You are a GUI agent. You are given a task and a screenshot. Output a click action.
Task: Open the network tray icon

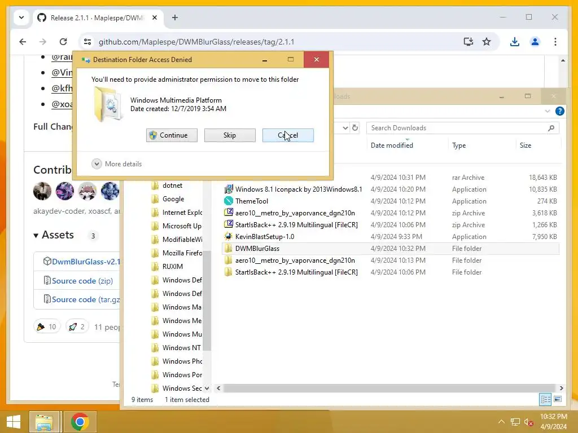[x=515, y=422]
